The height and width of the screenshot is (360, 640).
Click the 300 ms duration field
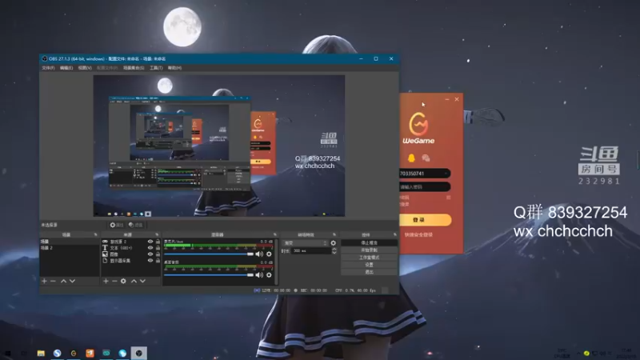(x=311, y=250)
